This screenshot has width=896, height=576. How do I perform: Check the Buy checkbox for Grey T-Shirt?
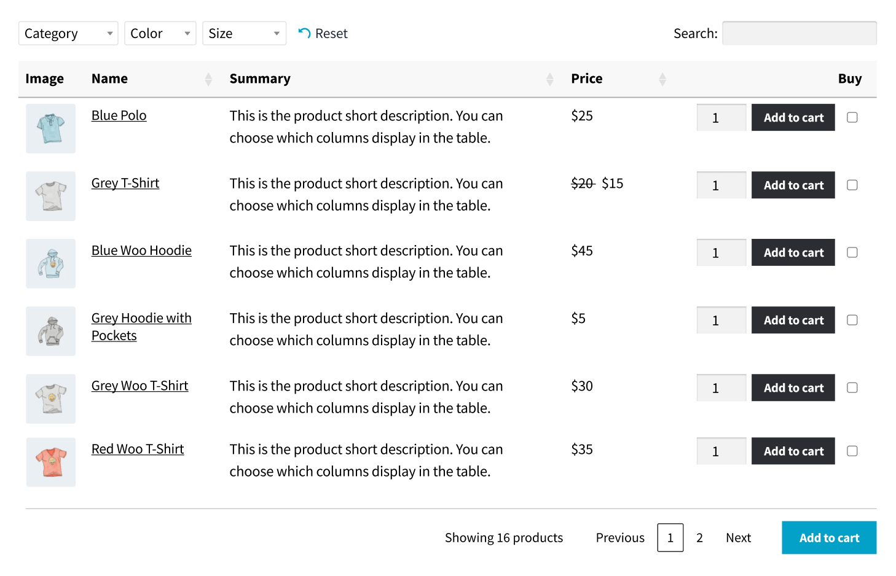(852, 185)
